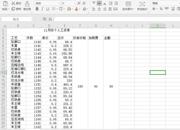This screenshot has width=180, height=130.
Task: Click the Cut scissors button
Action: pyautogui.click(x=16, y=3)
